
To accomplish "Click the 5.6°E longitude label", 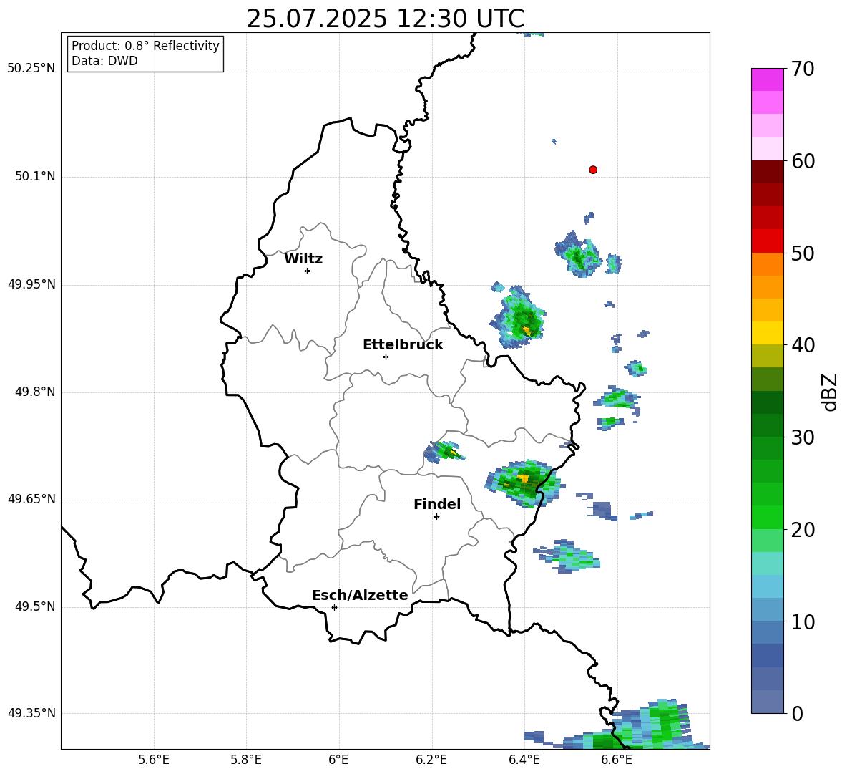I will [x=154, y=760].
